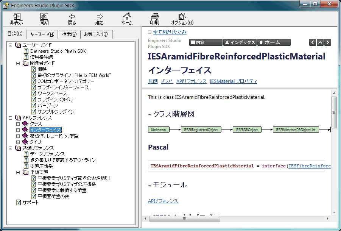Click the 構造体、レコード、列挙型 purple book icon
The height and width of the screenshot is (231, 341).
click(x=25, y=136)
